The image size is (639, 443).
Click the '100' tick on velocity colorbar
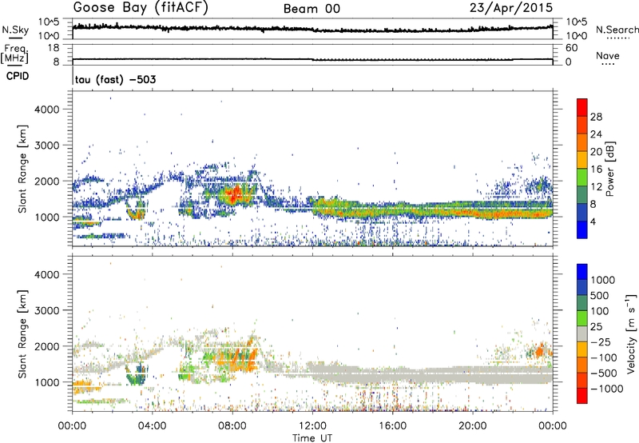pos(600,311)
